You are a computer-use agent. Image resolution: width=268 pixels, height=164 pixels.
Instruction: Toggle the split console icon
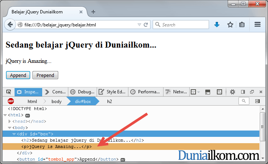[x=208, y=92]
